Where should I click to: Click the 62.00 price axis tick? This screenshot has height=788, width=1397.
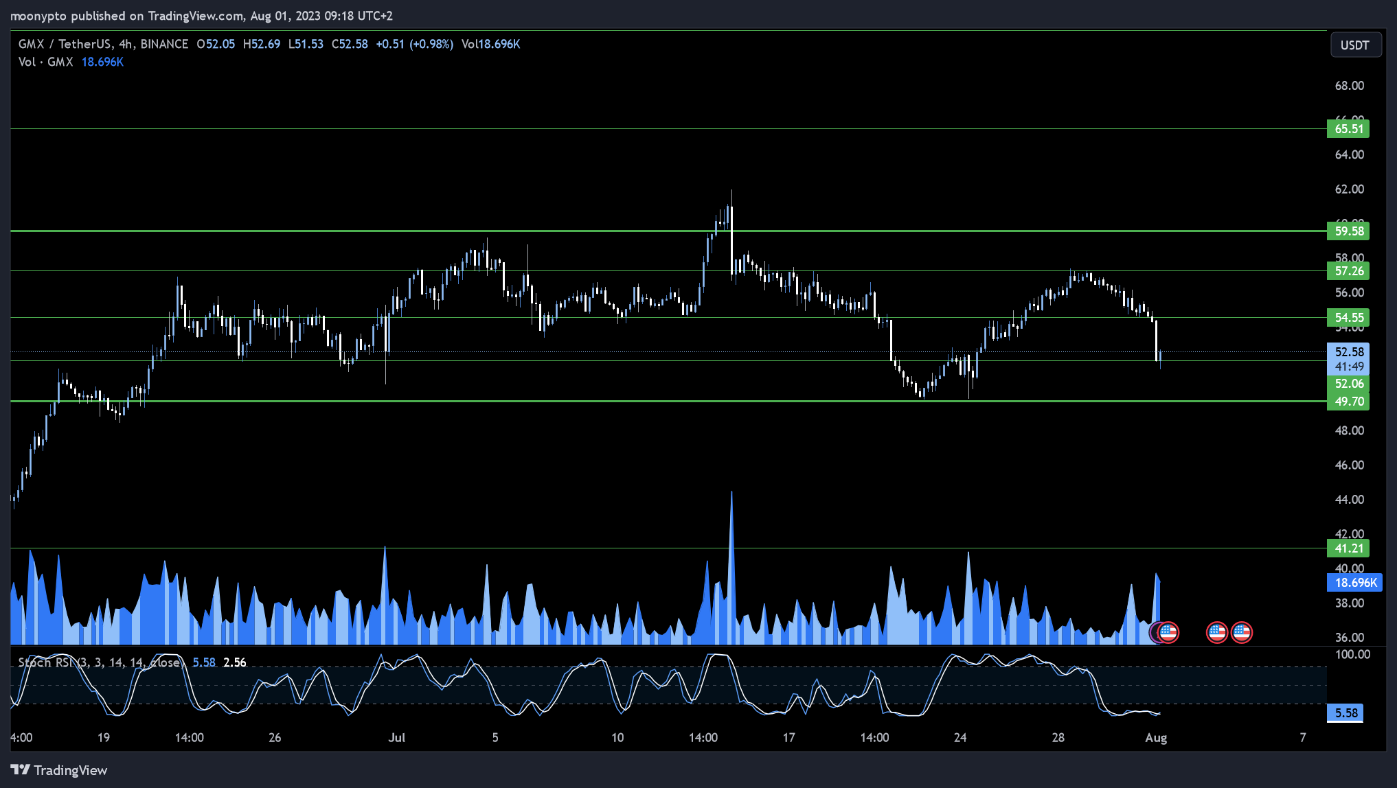(1349, 189)
